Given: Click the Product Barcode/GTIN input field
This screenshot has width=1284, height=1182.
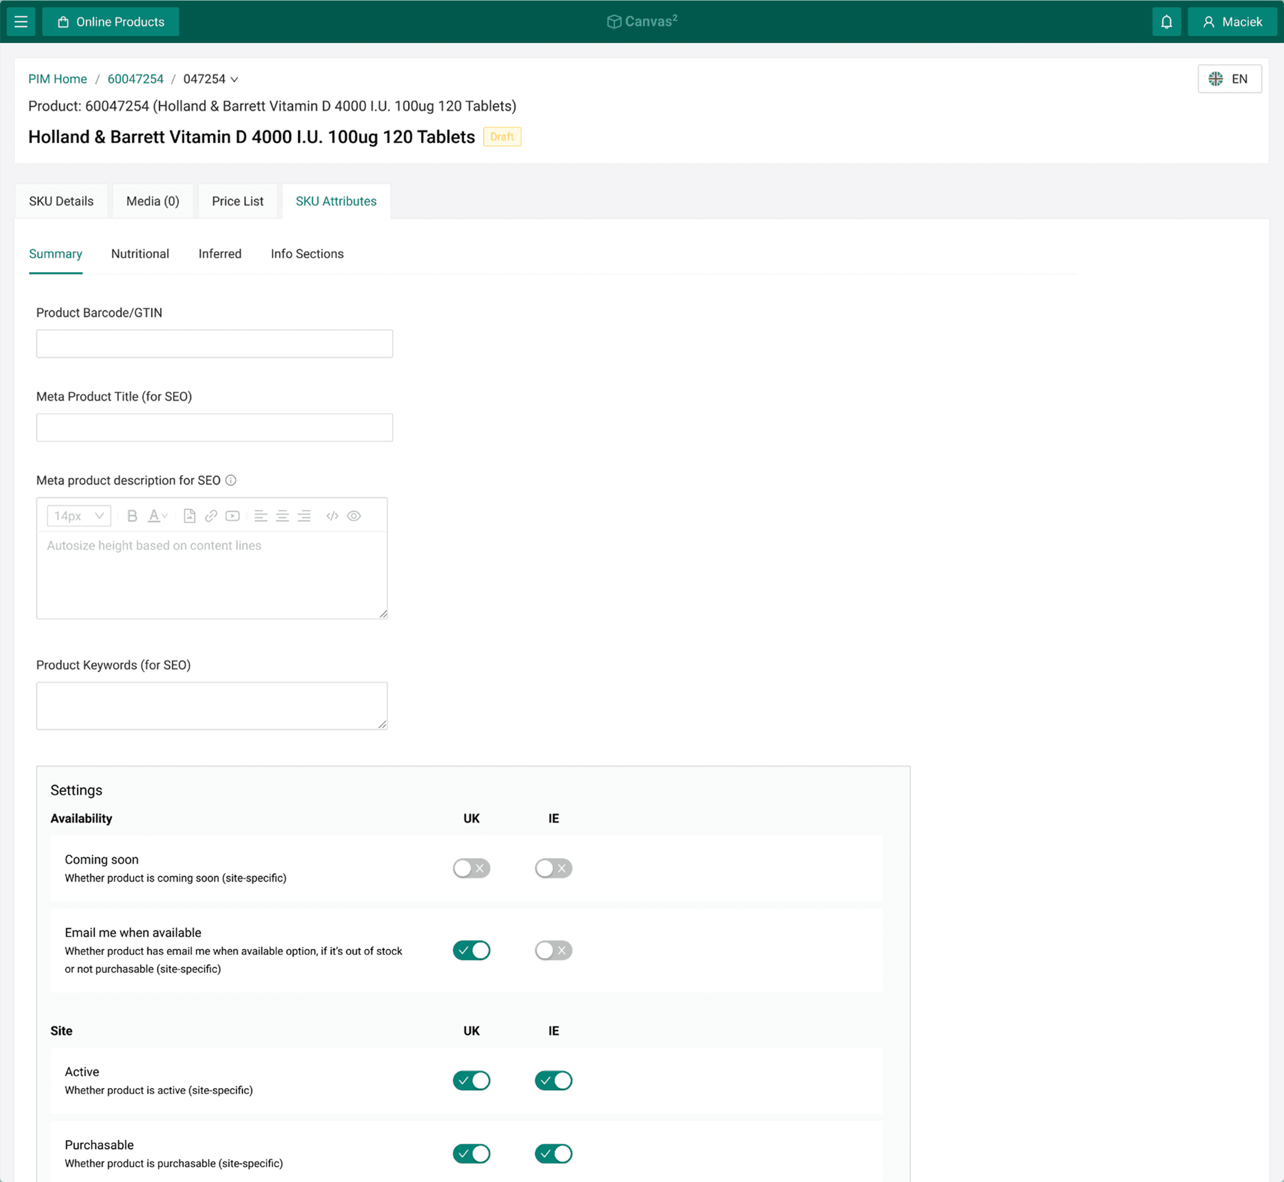Looking at the screenshot, I should pyautogui.click(x=214, y=344).
